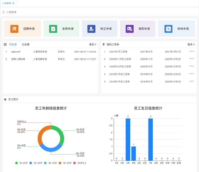Open the sfgbnsdf task row
Image resolution: width=199 pixels, height=172 pixels.
pyautogui.click(x=50, y=52)
